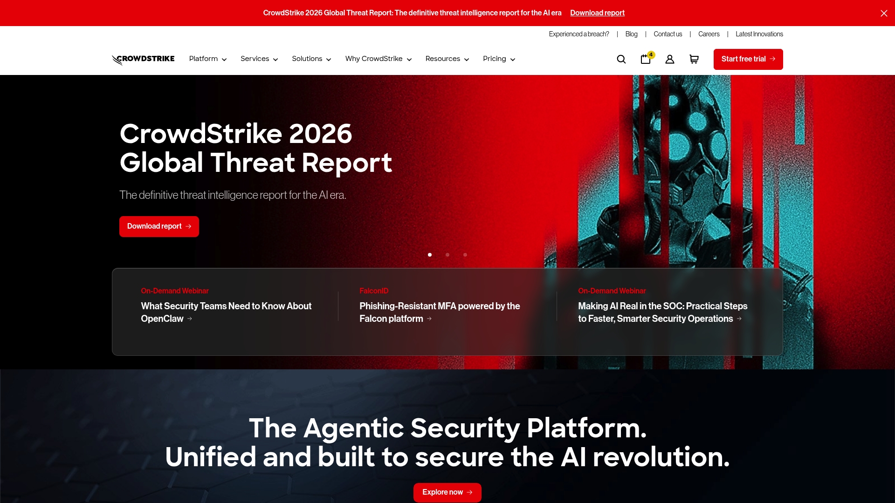Click the CrowdStrike logo
This screenshot has width=895, height=503.
click(x=143, y=59)
